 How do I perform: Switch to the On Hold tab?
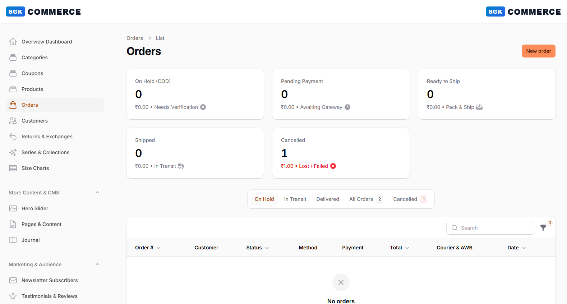click(x=264, y=199)
